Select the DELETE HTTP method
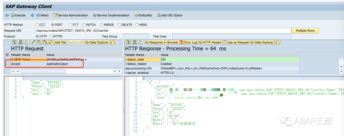 click(119, 25)
